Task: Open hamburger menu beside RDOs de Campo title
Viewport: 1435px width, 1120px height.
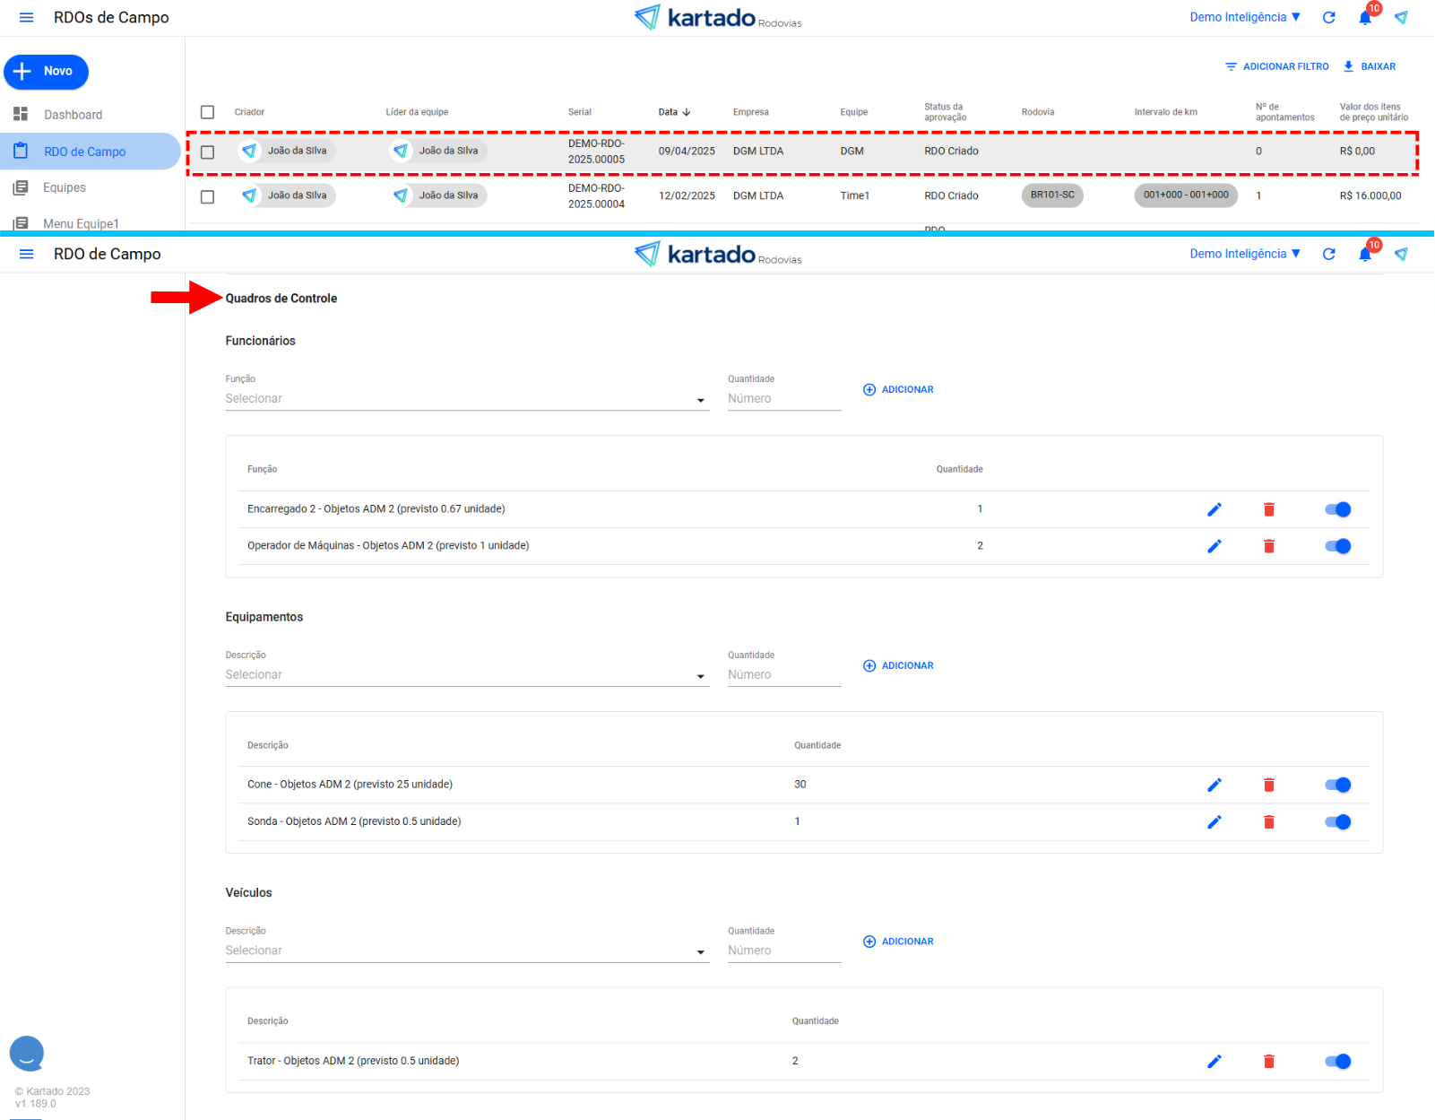Action: [x=26, y=18]
